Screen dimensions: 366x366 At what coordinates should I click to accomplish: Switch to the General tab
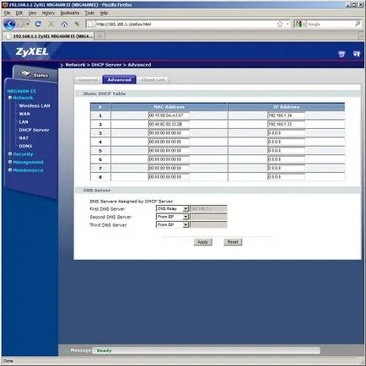coord(88,80)
